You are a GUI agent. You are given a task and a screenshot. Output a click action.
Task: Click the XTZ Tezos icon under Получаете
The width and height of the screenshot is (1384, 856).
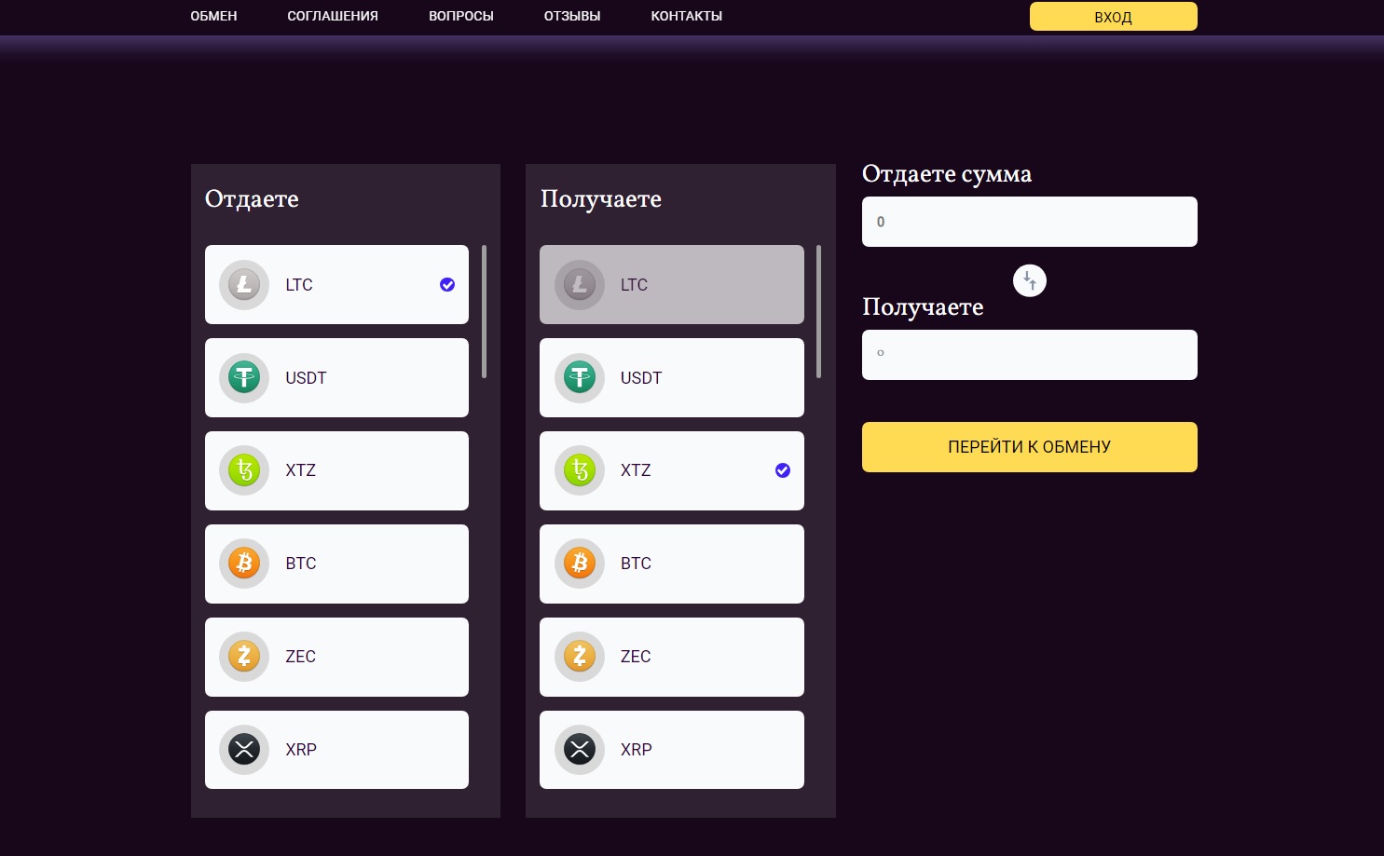580,470
